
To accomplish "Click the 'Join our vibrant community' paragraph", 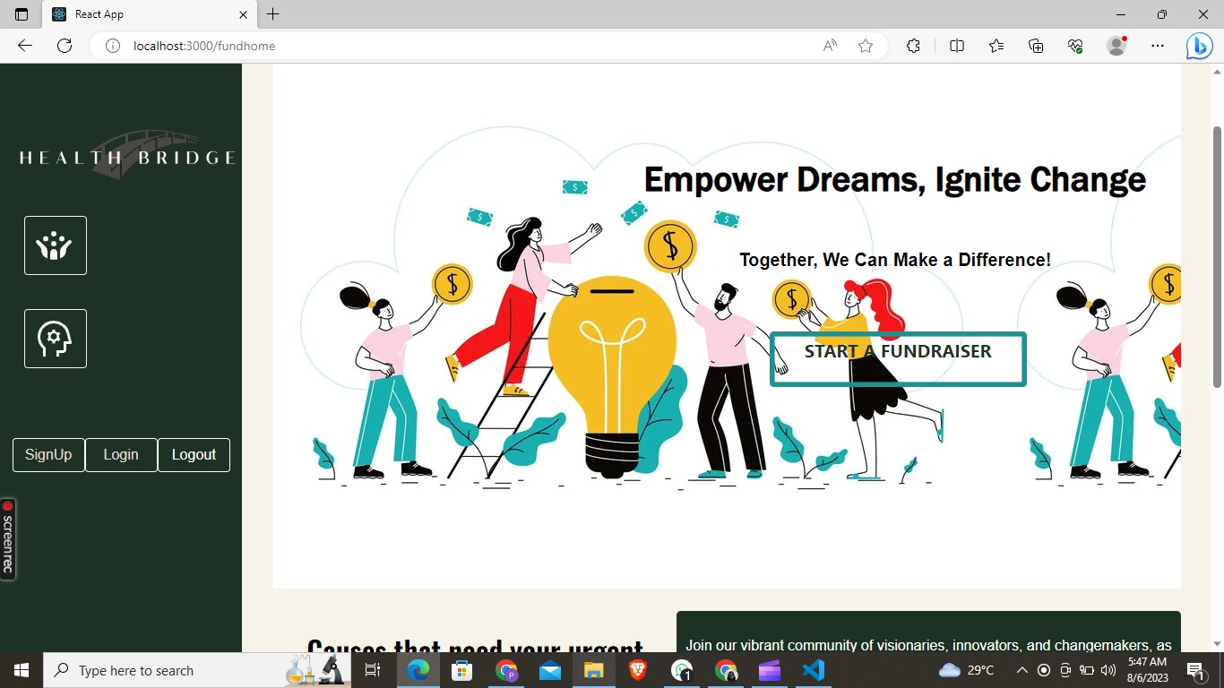I will tap(928, 644).
